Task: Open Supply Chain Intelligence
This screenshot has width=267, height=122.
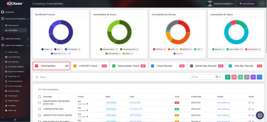Action: [x=16, y=72]
